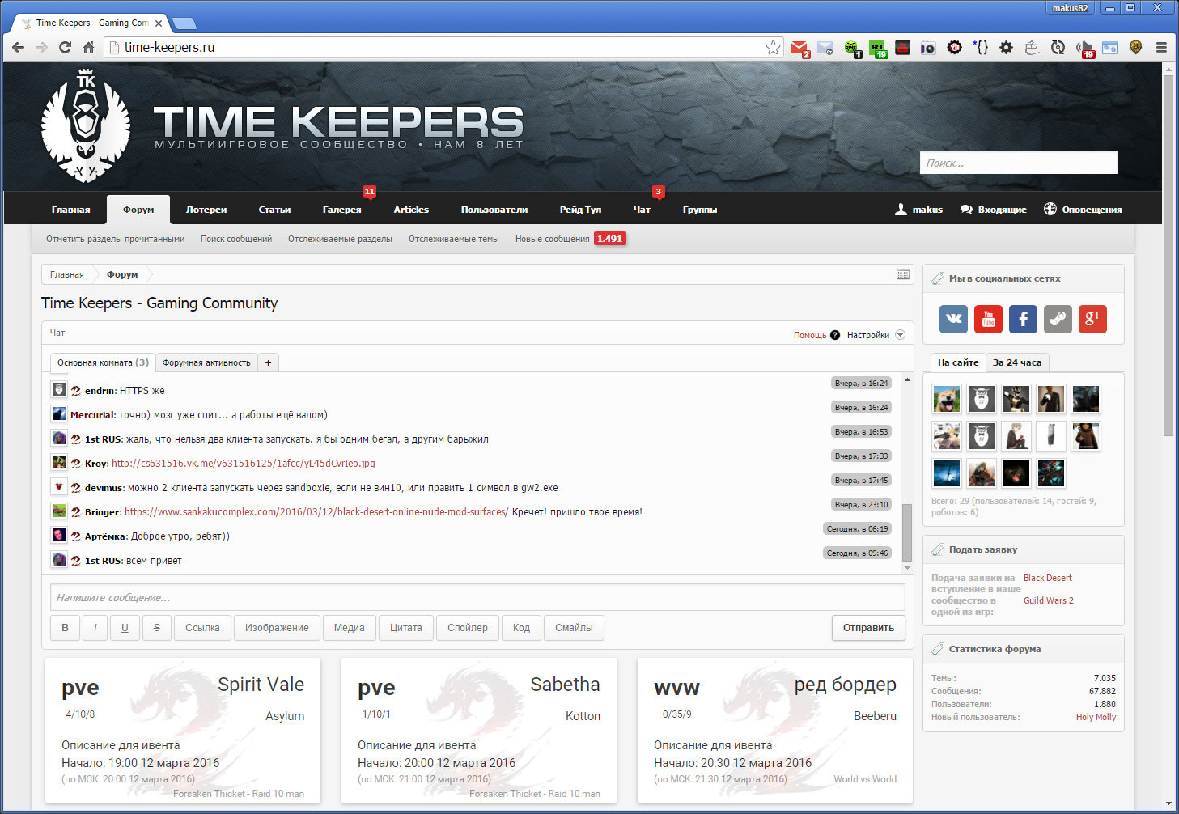Open the Рейд Тул menu item
Viewport: 1179px width, 814px height.
[580, 210]
